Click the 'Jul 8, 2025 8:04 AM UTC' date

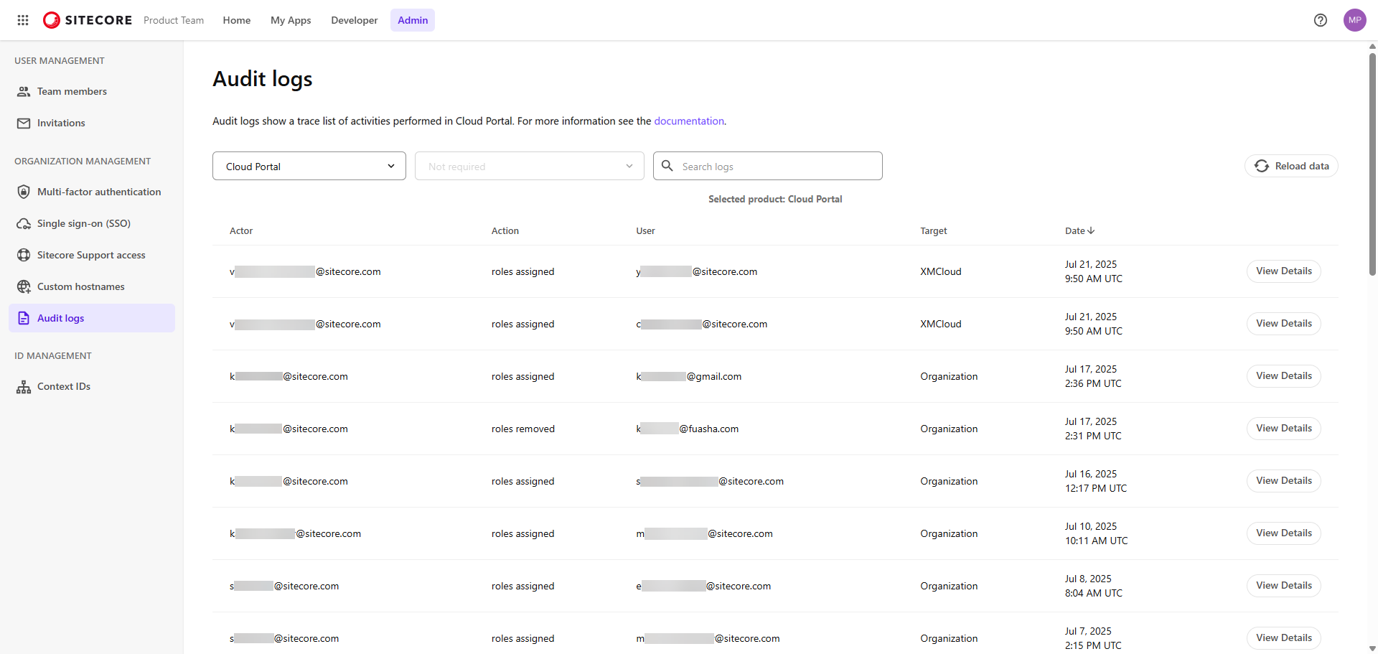[x=1094, y=586]
